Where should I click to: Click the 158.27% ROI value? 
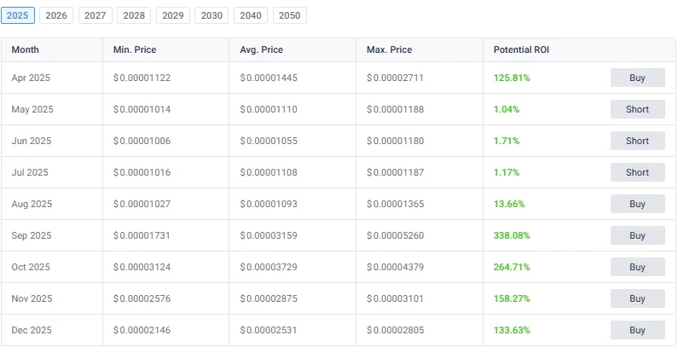512,298
